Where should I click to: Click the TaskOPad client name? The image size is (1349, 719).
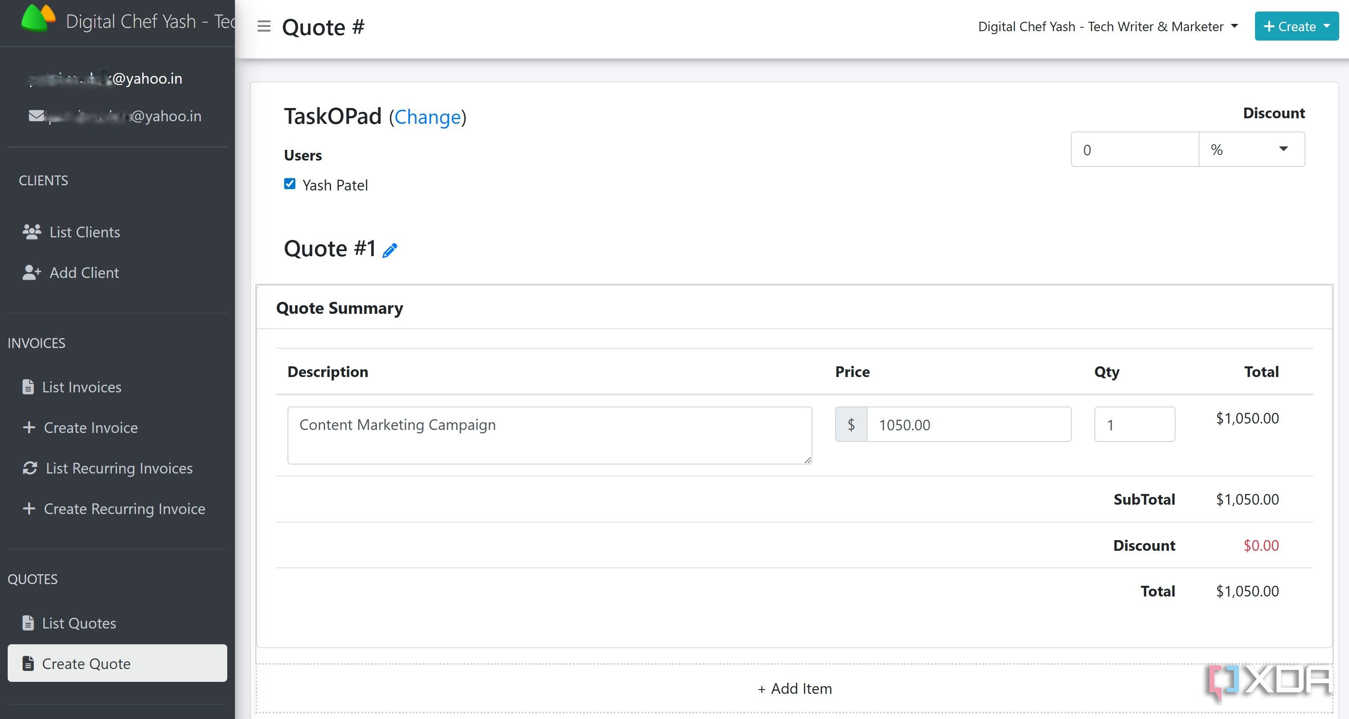(x=332, y=116)
